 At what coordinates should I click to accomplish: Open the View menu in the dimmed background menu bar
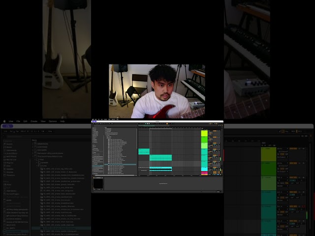(43, 121)
